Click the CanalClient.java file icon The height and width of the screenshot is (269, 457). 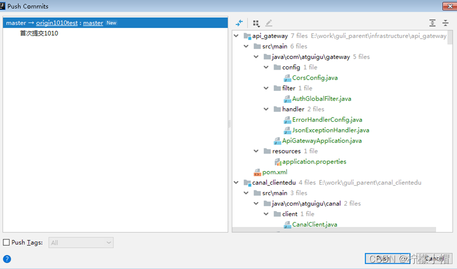[287, 225]
